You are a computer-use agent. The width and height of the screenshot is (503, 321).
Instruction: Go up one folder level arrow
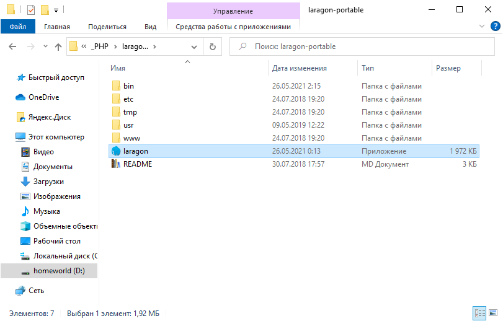[x=58, y=46]
